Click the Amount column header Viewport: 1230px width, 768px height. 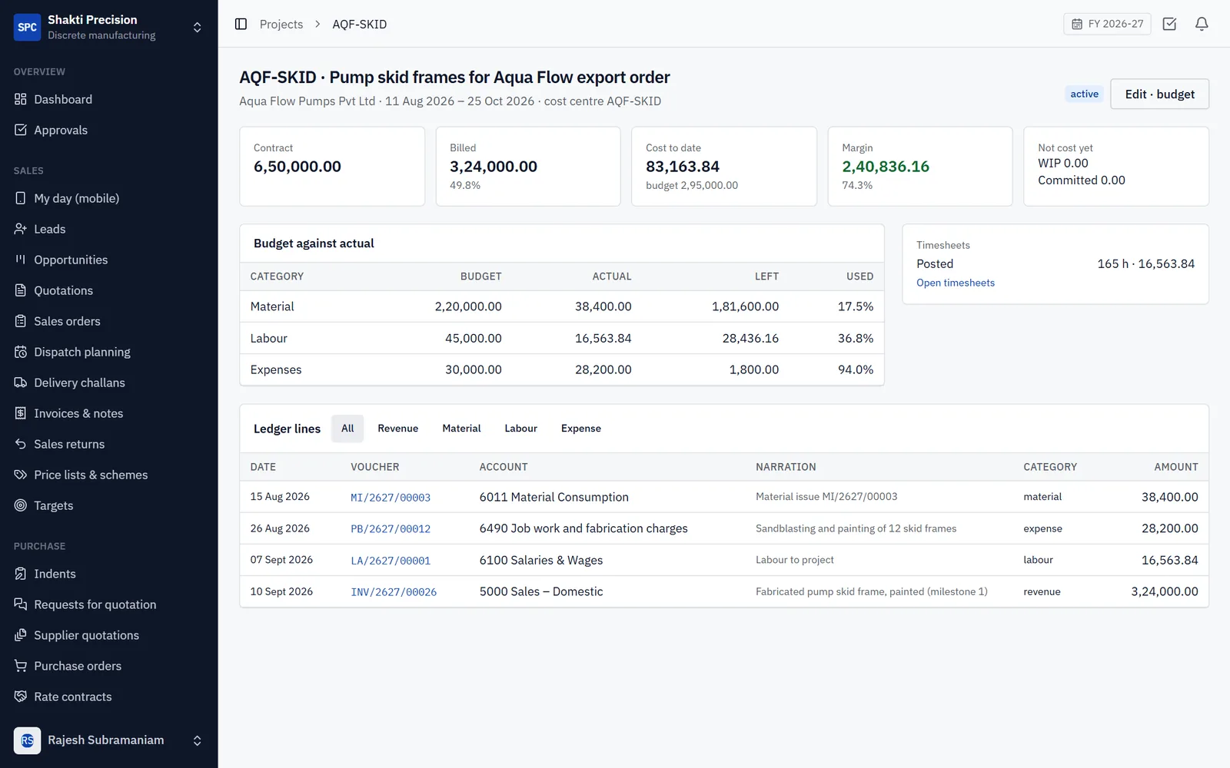[1176, 467]
